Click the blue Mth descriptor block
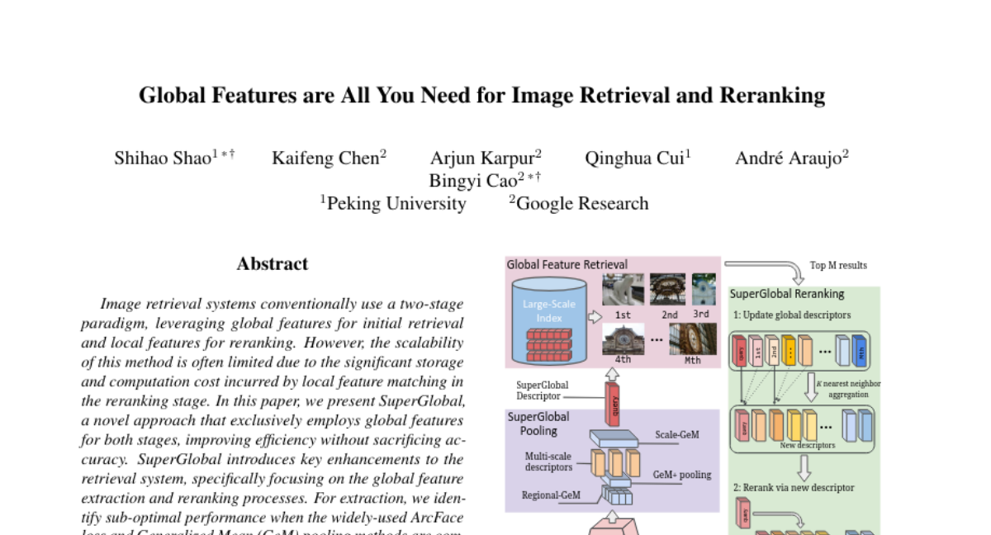The height and width of the screenshot is (535, 991). 859,350
